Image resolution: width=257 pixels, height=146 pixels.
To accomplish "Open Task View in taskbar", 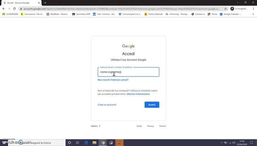I will pos(78,143).
